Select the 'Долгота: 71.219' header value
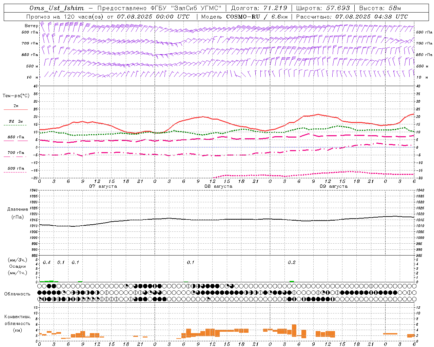434x347 pixels. 259,8
